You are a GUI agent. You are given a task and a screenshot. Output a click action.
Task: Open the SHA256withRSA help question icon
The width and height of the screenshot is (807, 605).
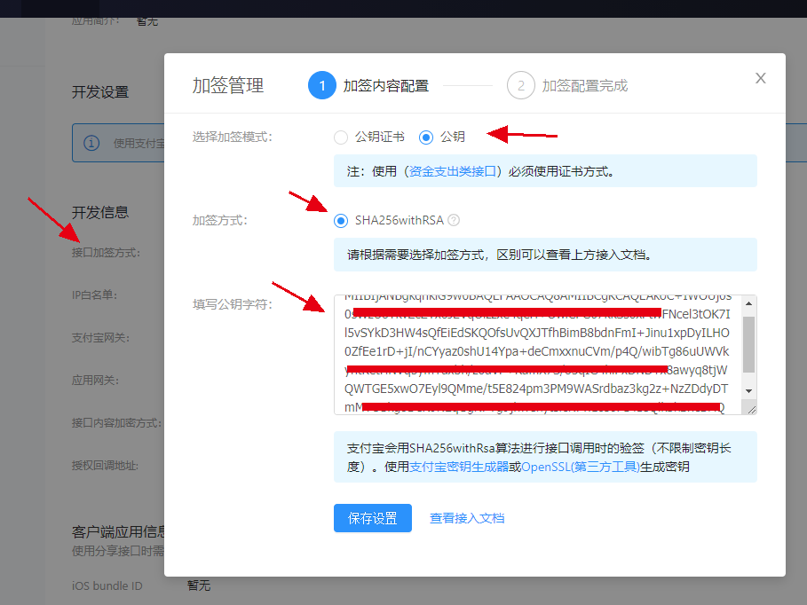[454, 220]
